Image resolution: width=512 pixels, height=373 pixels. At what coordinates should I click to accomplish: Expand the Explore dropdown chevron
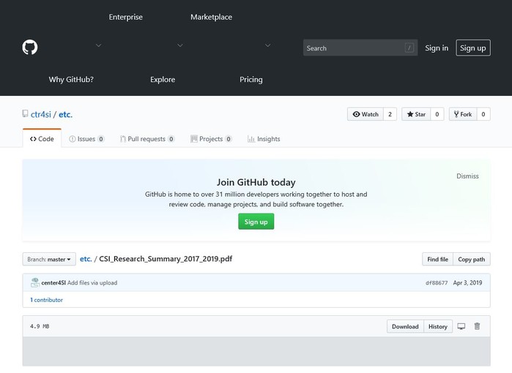(x=180, y=45)
